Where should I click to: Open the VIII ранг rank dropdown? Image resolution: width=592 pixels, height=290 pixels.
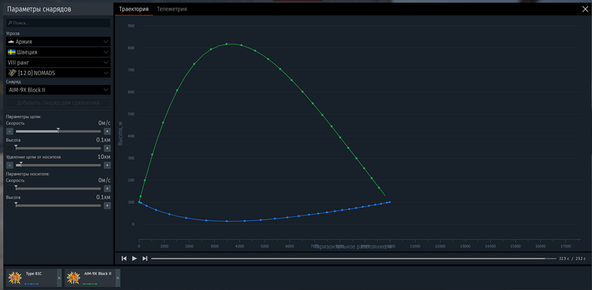[x=59, y=63]
